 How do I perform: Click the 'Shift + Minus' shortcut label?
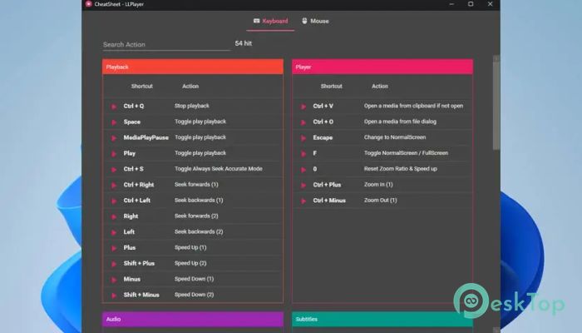point(141,295)
